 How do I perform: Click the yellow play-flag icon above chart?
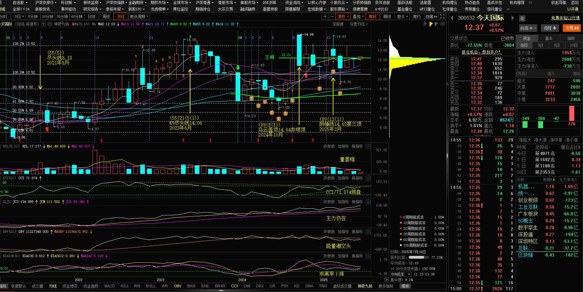431,24
